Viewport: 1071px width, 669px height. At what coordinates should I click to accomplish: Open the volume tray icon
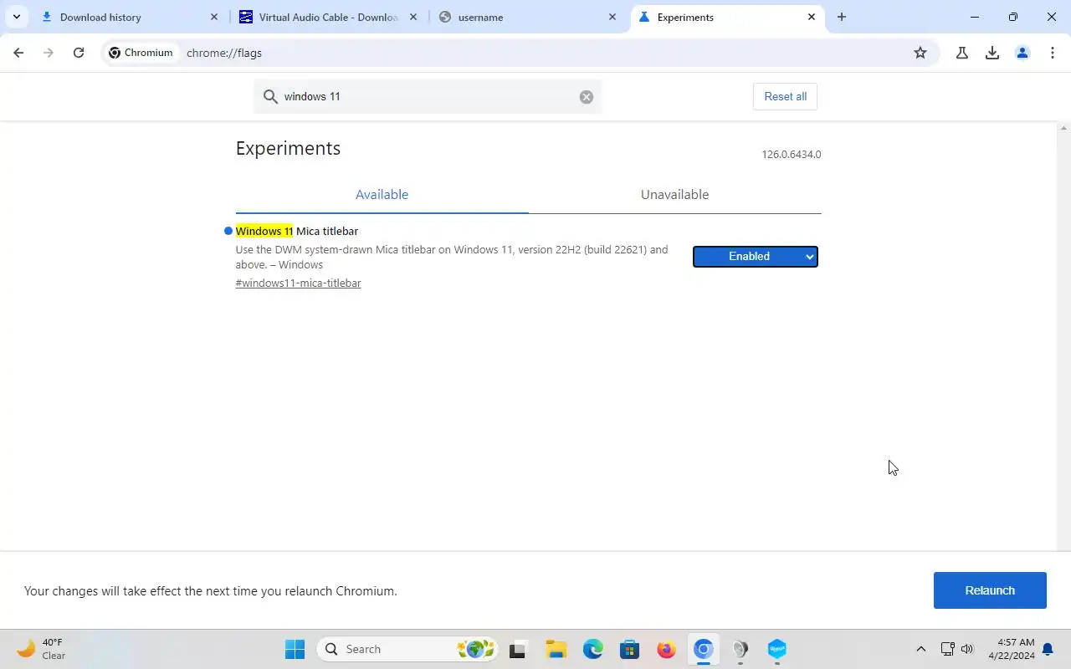[x=967, y=649]
